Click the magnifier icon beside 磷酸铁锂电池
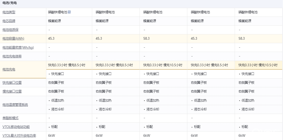The height and width of the screenshot is (140, 283). (x=69, y=12)
